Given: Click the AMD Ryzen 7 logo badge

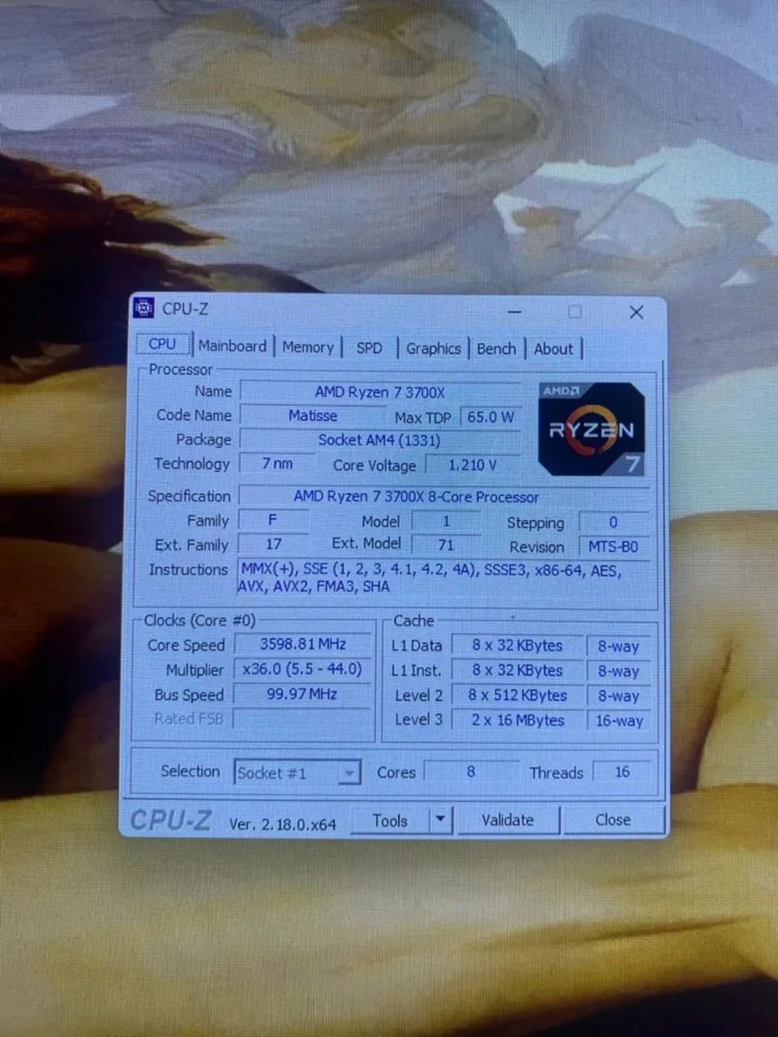Looking at the screenshot, I should pos(591,429).
